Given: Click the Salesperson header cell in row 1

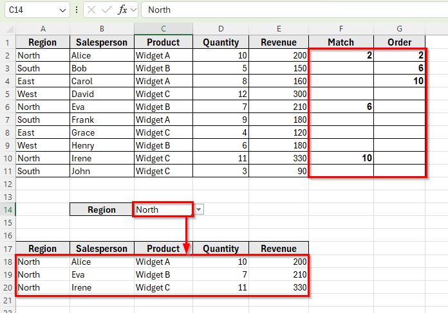Looking at the screenshot, I should (102, 42).
